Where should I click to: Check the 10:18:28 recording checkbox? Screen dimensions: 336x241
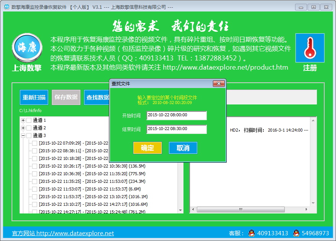coord(34,158)
